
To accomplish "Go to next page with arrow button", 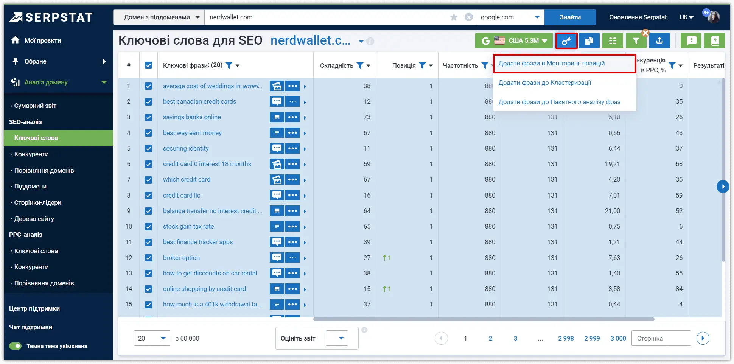I will coord(703,338).
